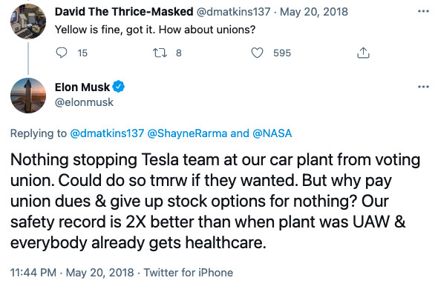Image resolution: width=438 pixels, height=289 pixels.
Task: Retweet David's tweet using retweet icon
Action: point(160,53)
